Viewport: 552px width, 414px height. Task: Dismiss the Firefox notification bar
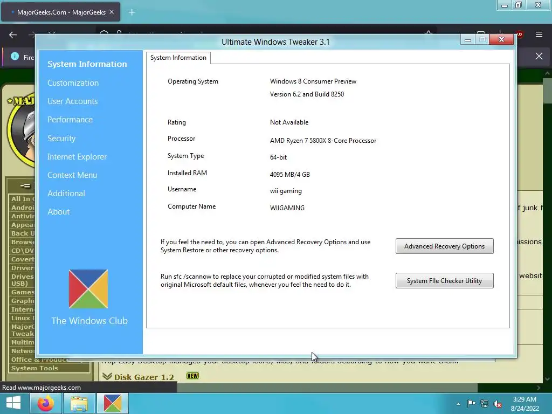coord(539,56)
